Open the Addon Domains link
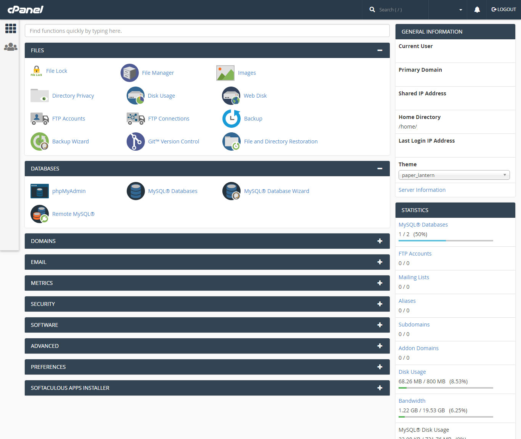The height and width of the screenshot is (439, 521). click(x=418, y=348)
